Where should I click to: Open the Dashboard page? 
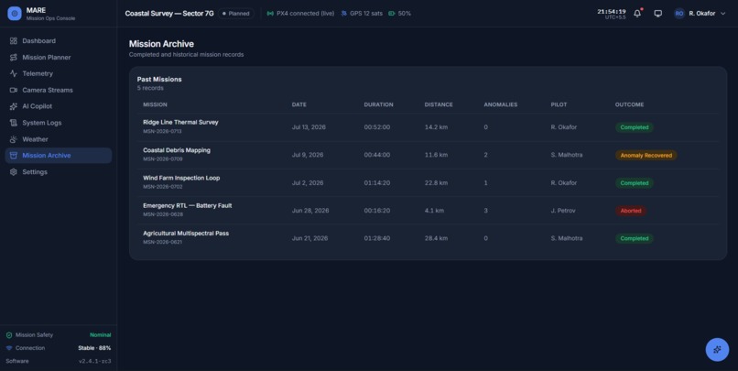point(59,41)
